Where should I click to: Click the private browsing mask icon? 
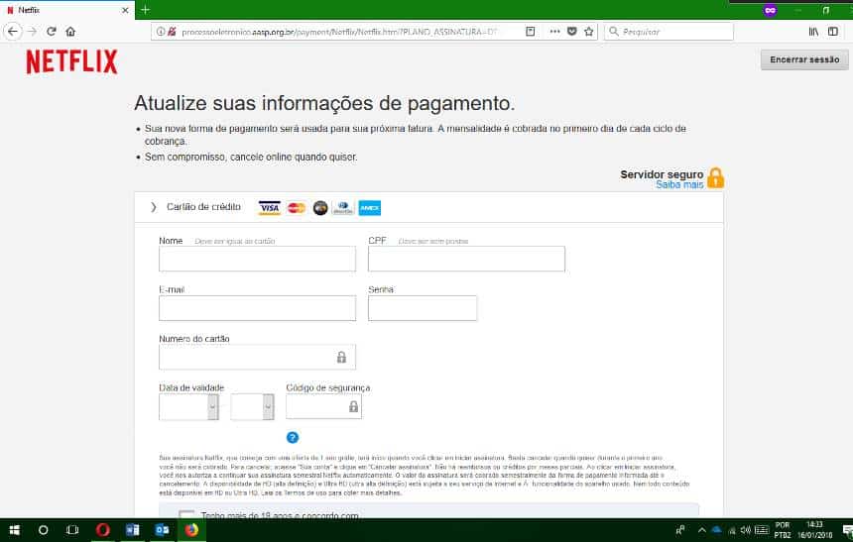[770, 10]
